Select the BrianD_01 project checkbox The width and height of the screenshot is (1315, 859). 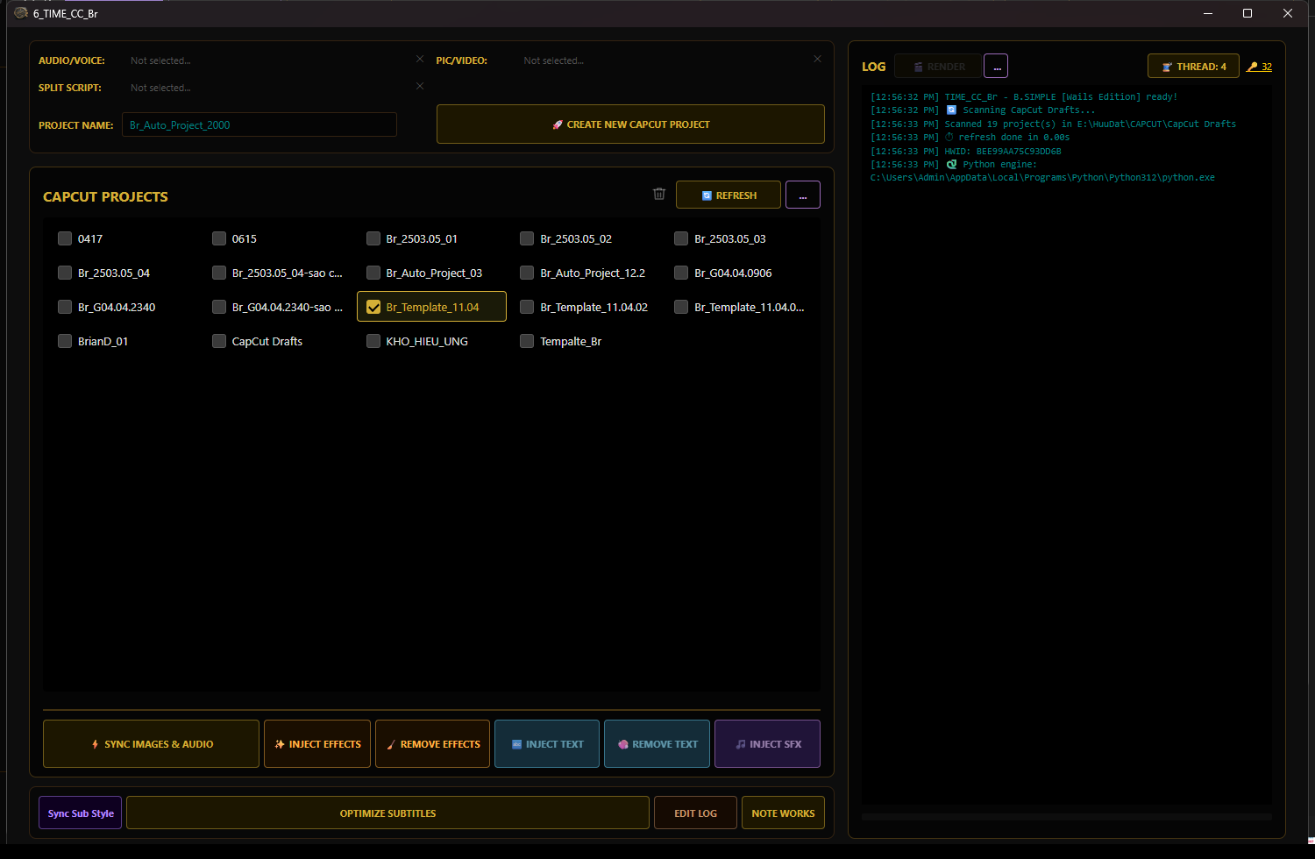65,341
